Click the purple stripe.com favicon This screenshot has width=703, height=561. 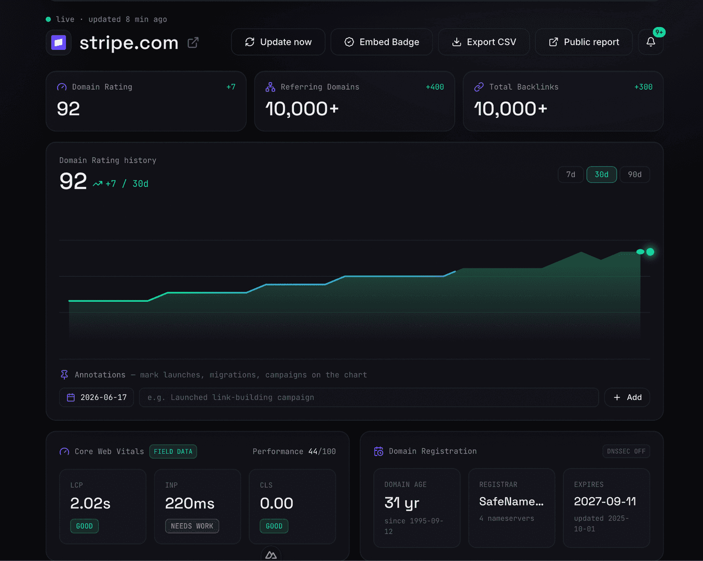pyautogui.click(x=59, y=43)
